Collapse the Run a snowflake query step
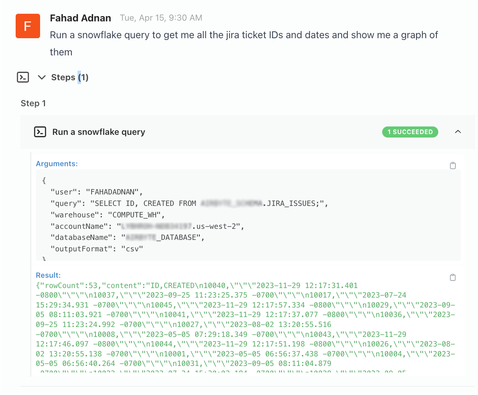 [x=458, y=132]
